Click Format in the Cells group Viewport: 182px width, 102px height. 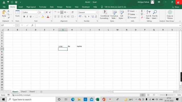(x=133, y=18)
